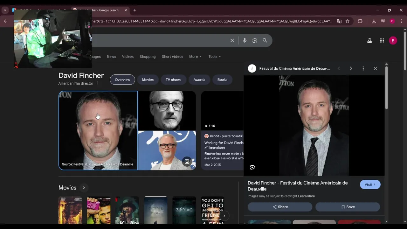Select the Awards chip

[x=199, y=80]
